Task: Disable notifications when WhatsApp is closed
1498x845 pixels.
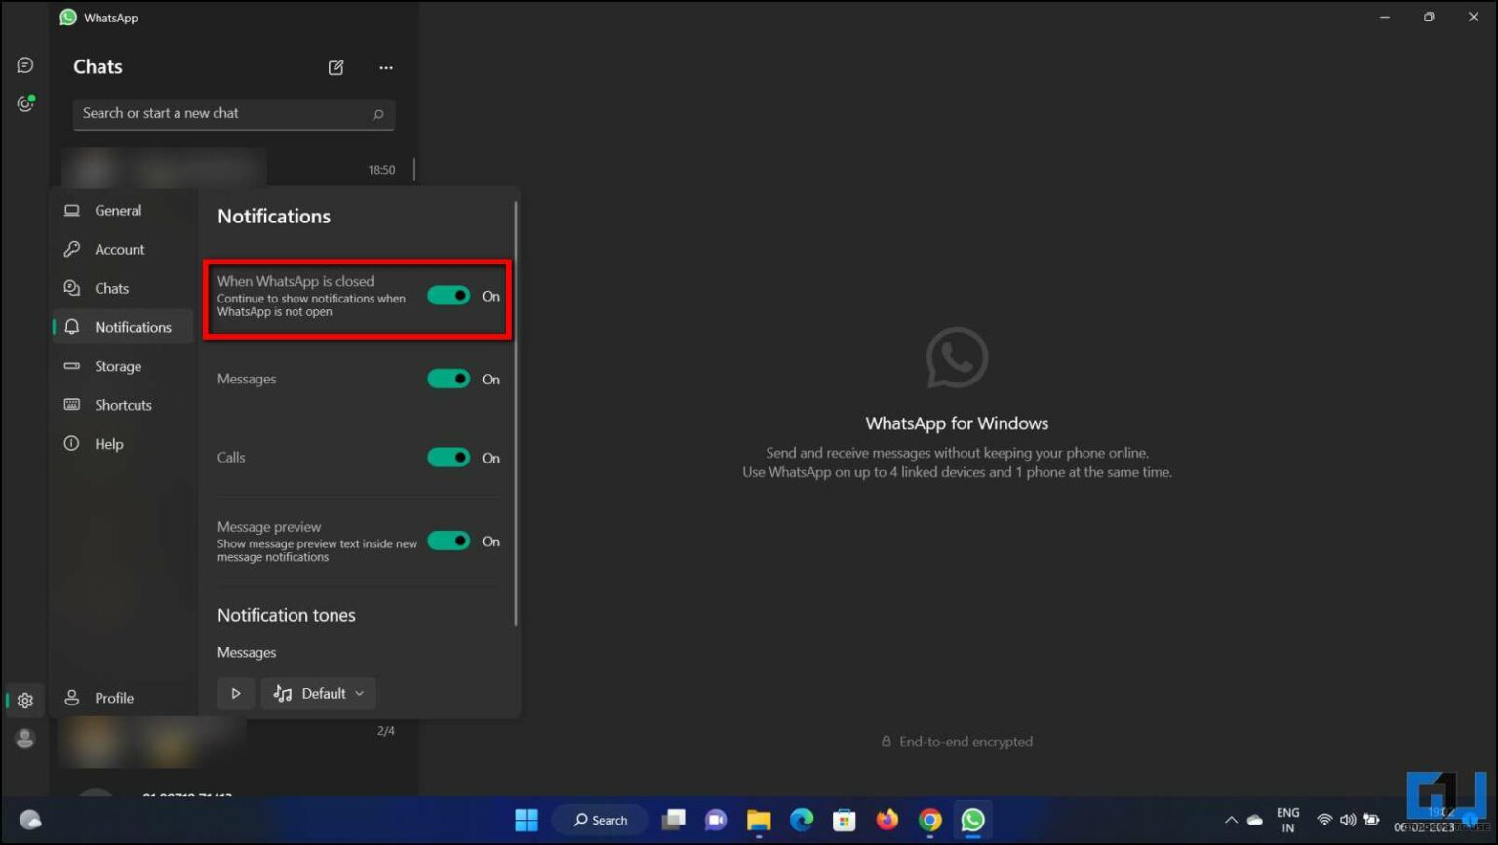Action: coord(449,295)
